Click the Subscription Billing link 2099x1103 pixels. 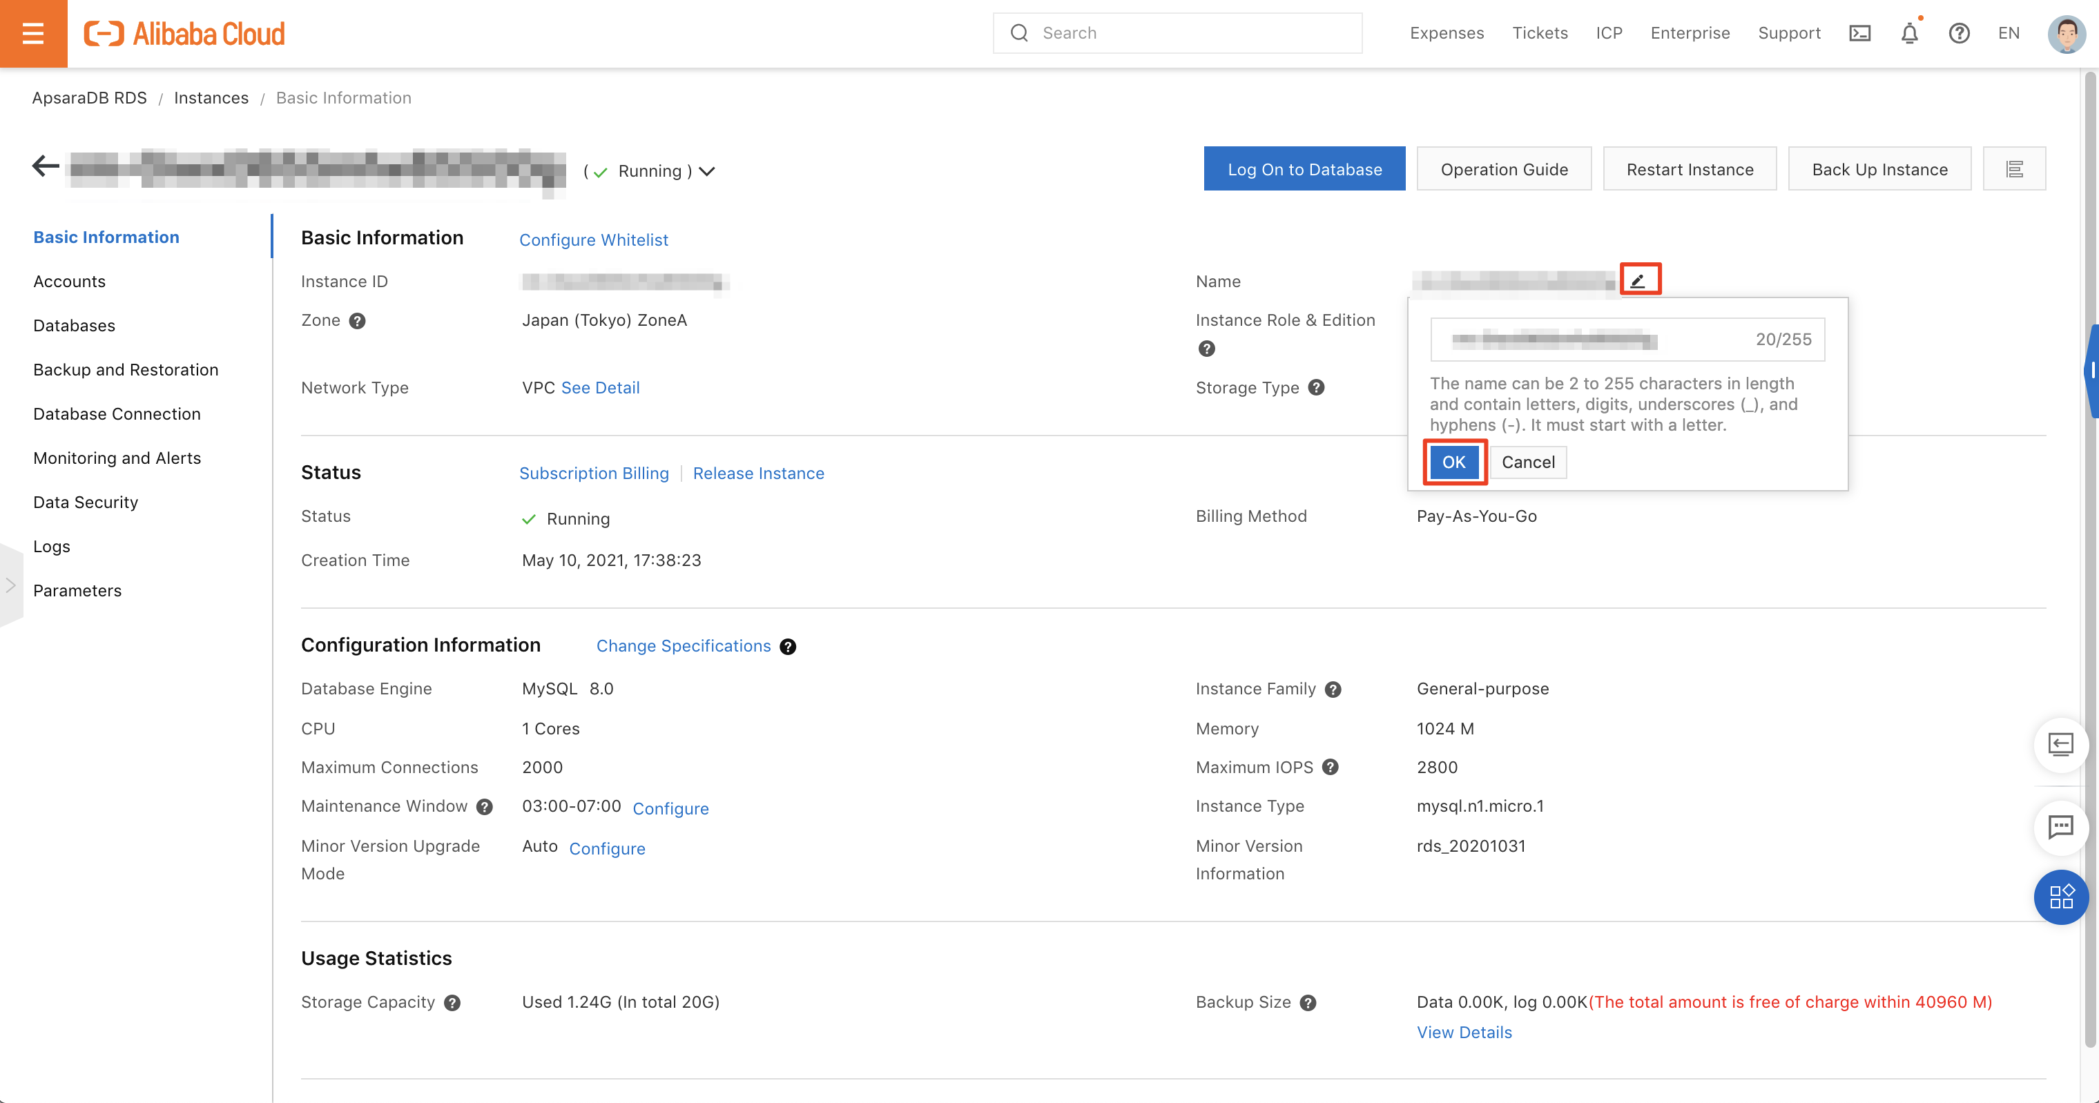coord(593,474)
